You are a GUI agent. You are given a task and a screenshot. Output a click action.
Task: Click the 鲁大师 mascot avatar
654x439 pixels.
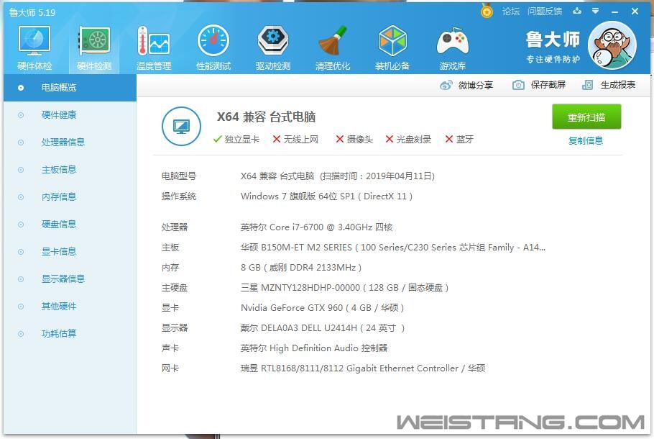click(x=612, y=45)
